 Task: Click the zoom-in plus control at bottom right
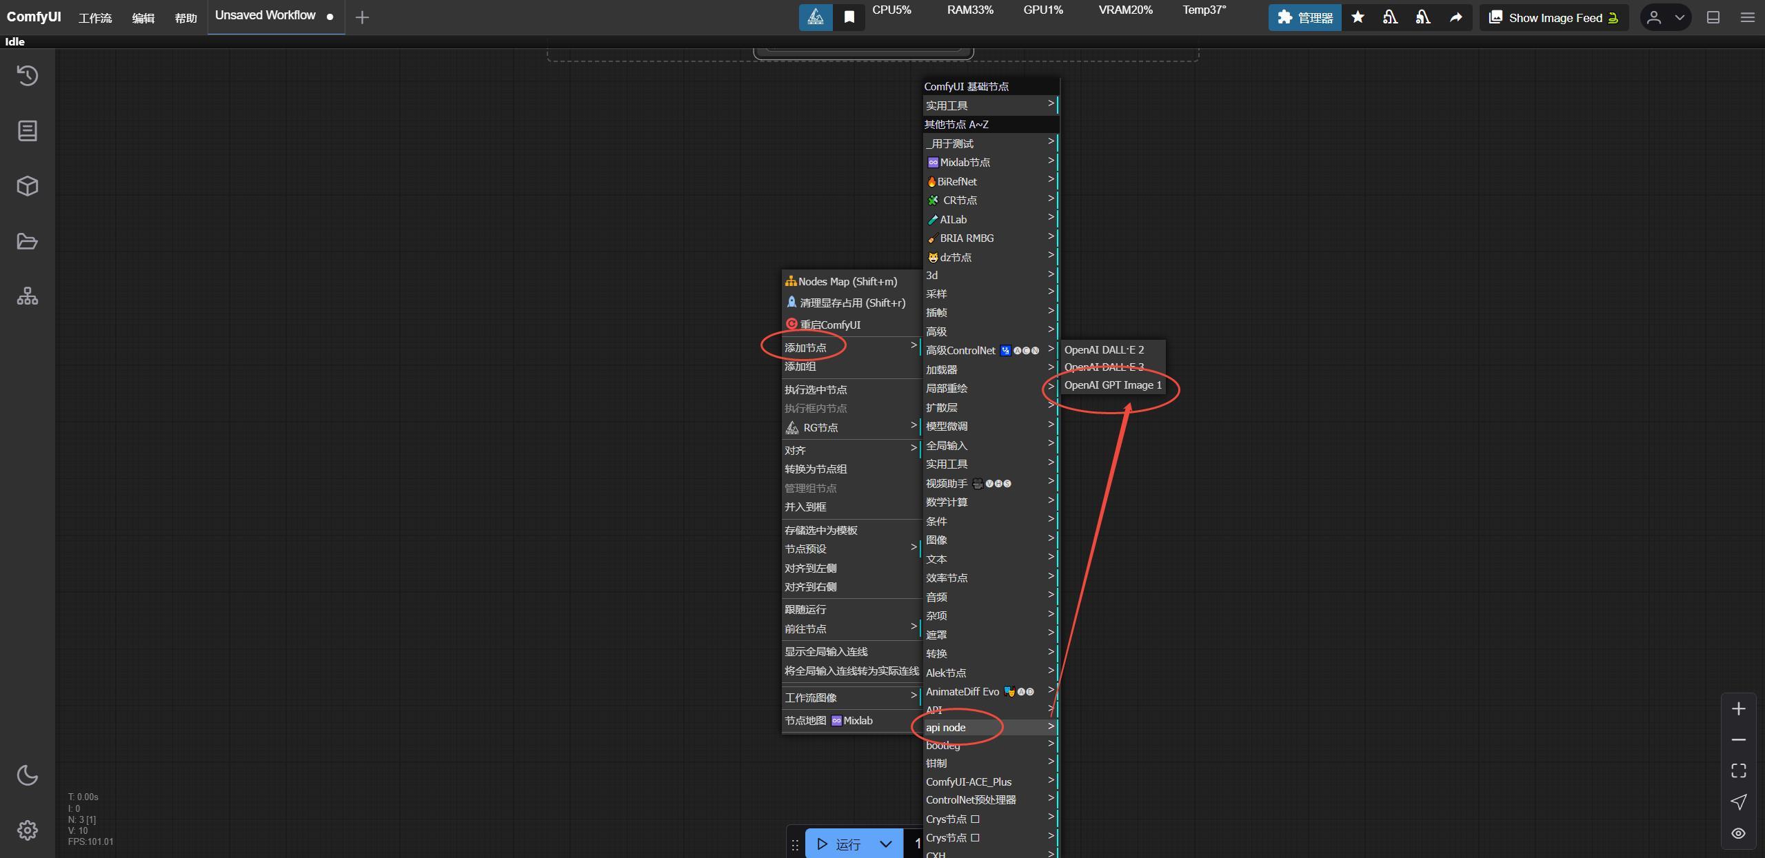[x=1738, y=708]
